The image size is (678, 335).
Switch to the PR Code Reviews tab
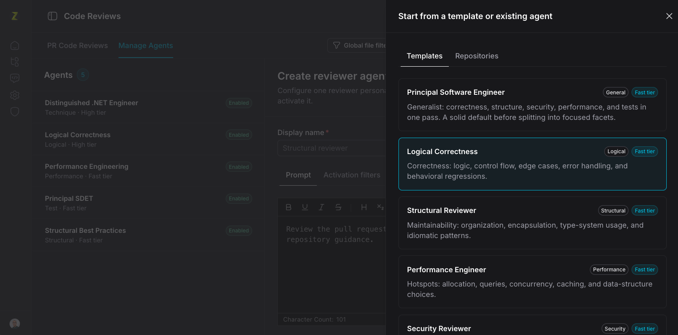(x=77, y=45)
